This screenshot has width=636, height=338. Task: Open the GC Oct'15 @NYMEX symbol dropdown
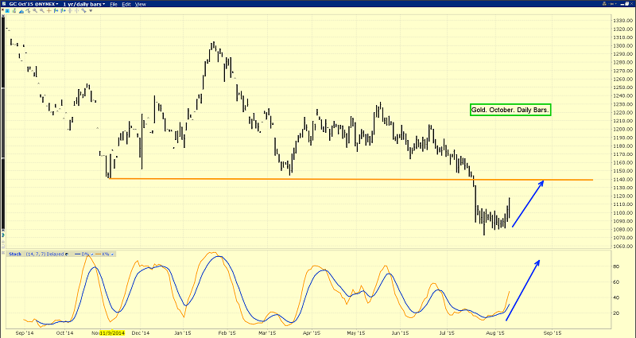pyautogui.click(x=33, y=5)
